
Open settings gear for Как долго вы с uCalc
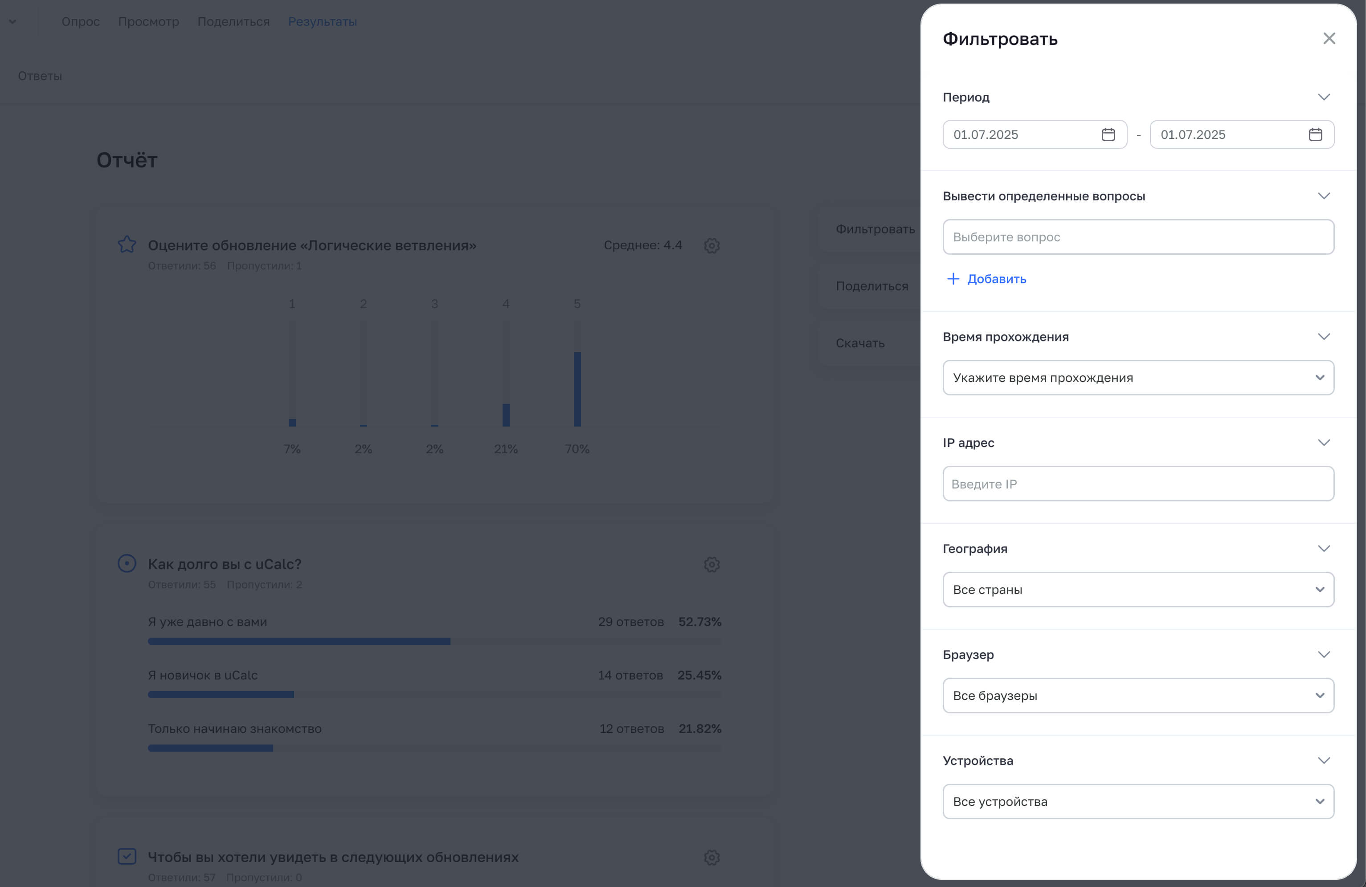[x=712, y=565]
